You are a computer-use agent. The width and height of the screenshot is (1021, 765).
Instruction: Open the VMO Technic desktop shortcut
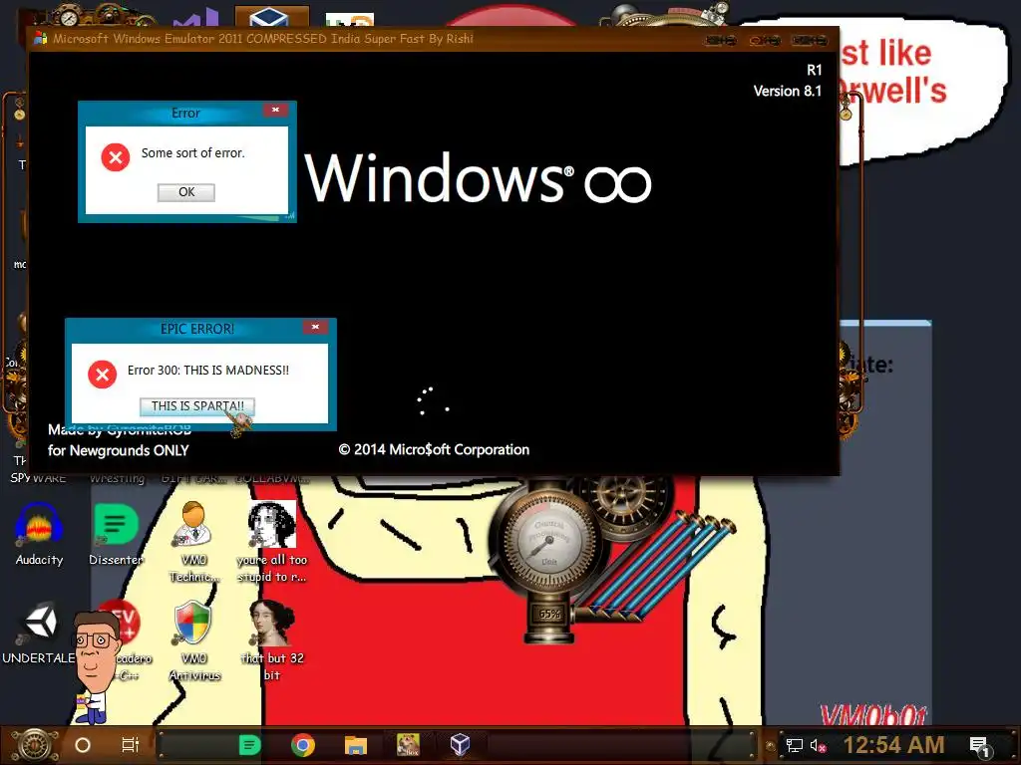193,541
